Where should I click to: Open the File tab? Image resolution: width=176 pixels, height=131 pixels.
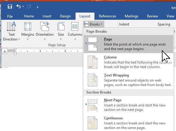coord(10,16)
